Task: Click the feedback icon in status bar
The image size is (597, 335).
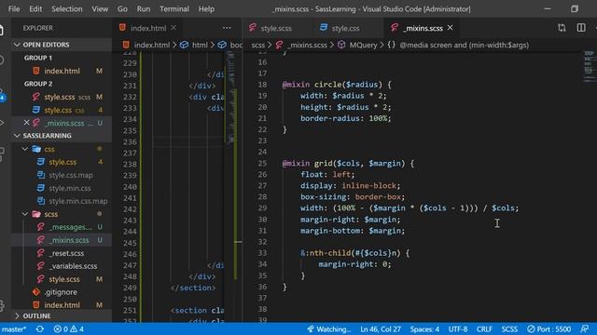Action: click(x=584, y=329)
